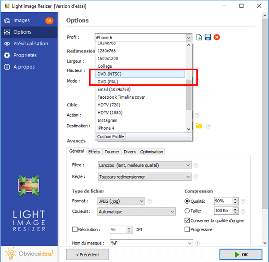Open help icon next to Filtre

click(x=196, y=165)
